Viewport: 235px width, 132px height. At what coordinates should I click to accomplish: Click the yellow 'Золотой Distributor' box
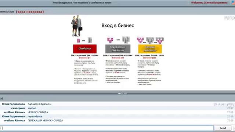(x=150, y=49)
